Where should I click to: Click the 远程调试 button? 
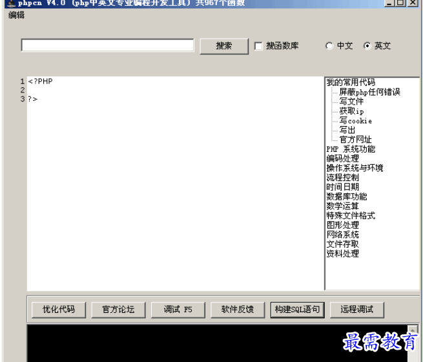coord(357,310)
